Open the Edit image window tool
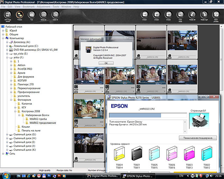The width and height of the screenshot is (224, 179). click(x=8, y=15)
